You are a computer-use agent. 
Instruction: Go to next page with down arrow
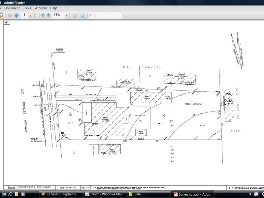tap(16, 15)
